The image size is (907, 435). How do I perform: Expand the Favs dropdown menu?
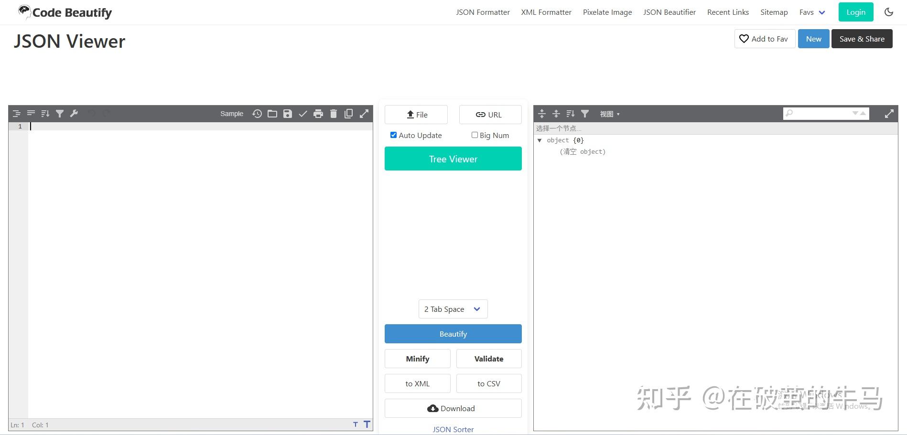tap(812, 12)
